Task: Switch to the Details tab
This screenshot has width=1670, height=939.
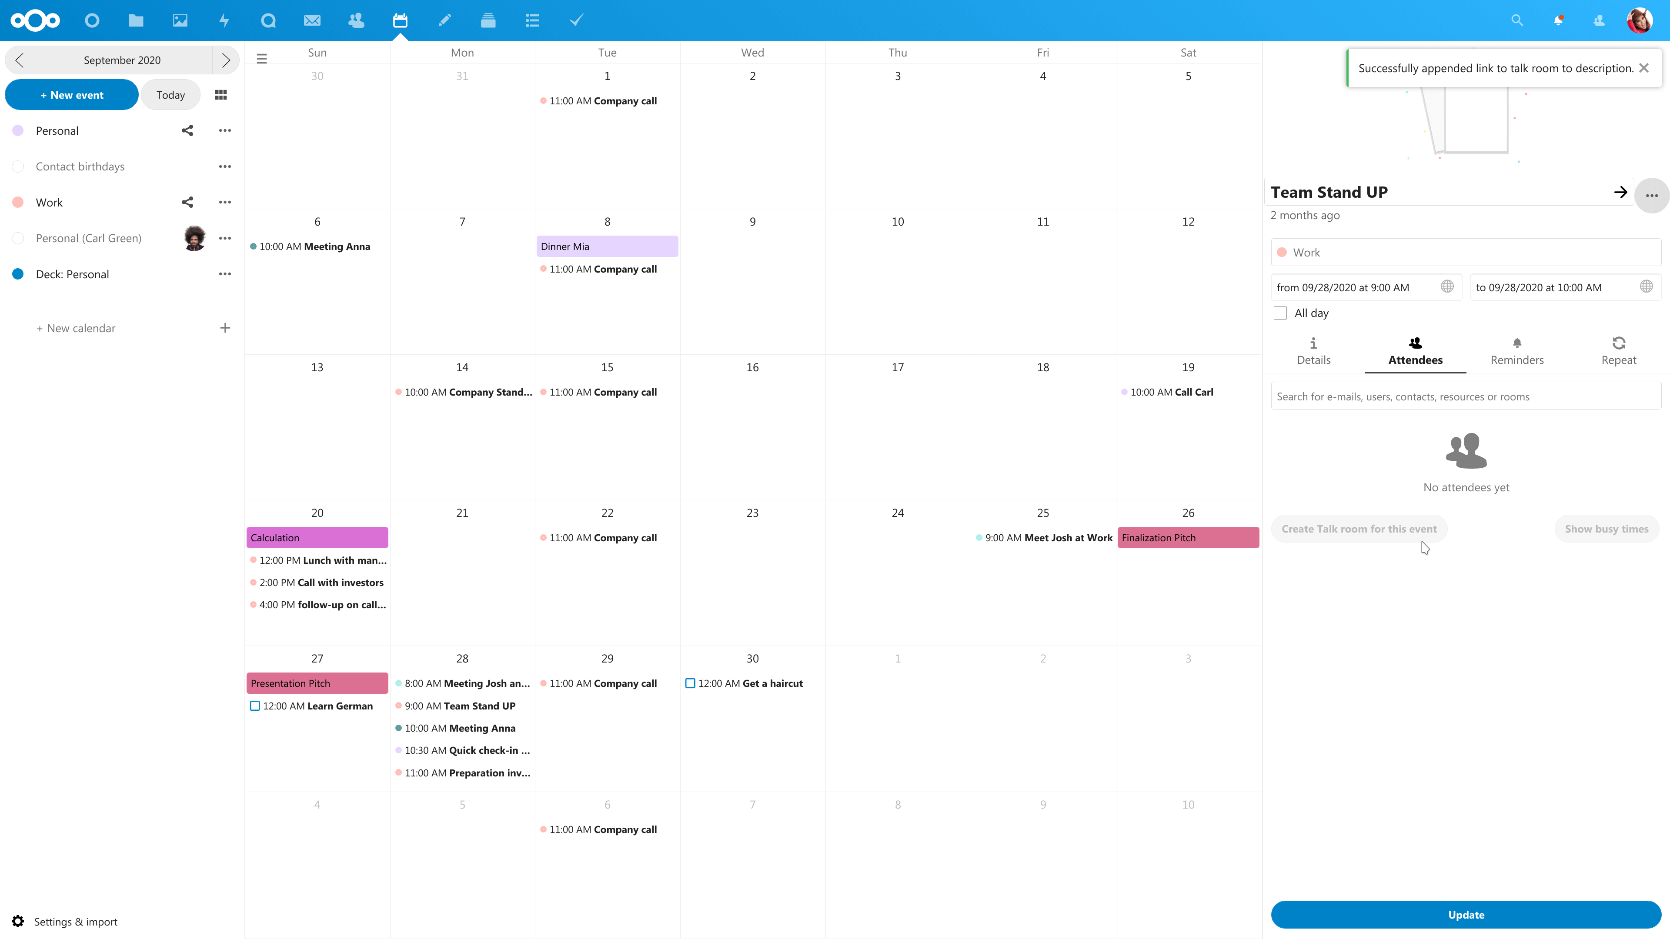Action: tap(1313, 351)
